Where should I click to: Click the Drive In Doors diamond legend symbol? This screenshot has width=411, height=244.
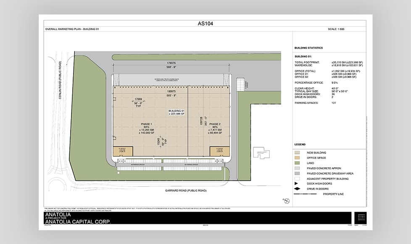(298, 189)
